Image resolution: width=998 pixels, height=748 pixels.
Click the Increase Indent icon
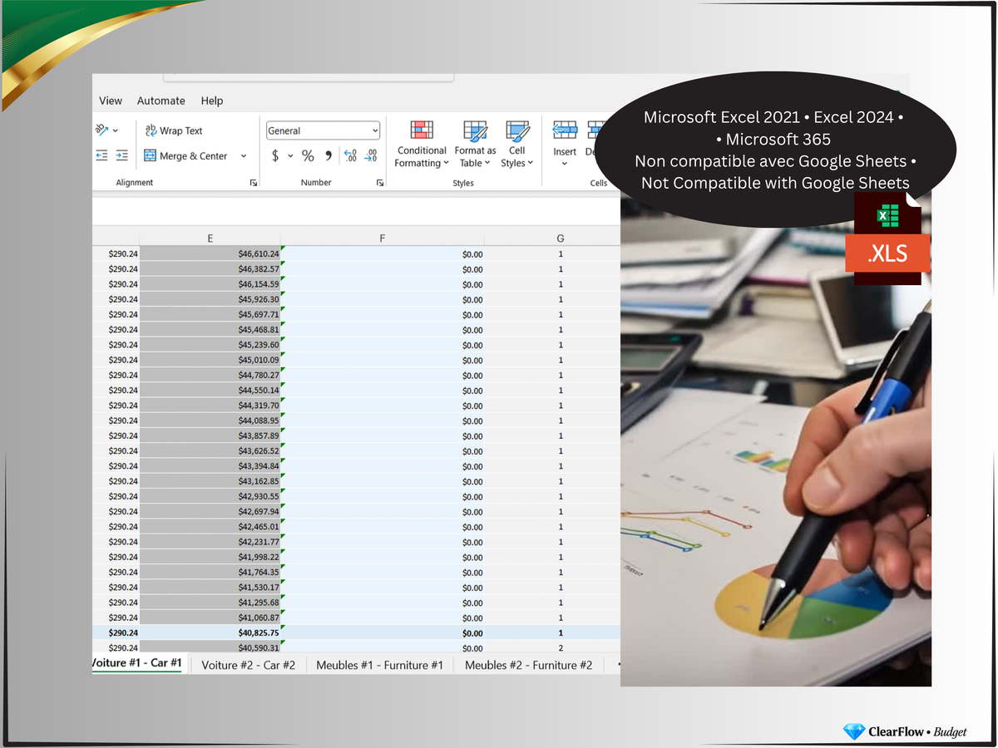121,155
